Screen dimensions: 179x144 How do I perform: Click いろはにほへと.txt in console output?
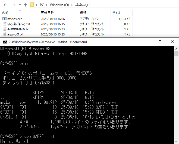point(115,117)
